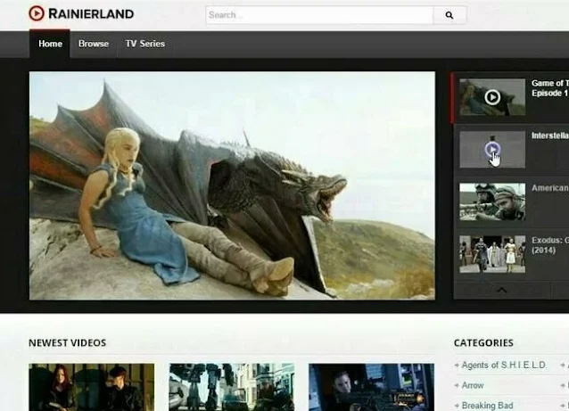Click the CATEGORIES heading
The width and height of the screenshot is (569, 411).
coord(483,343)
